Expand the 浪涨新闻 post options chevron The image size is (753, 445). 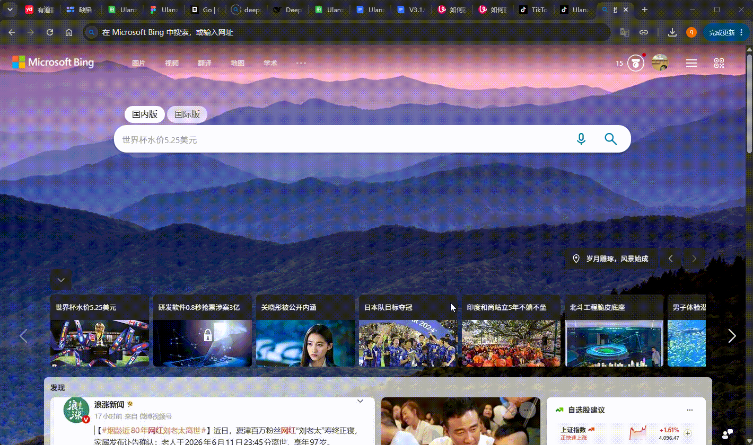click(361, 402)
